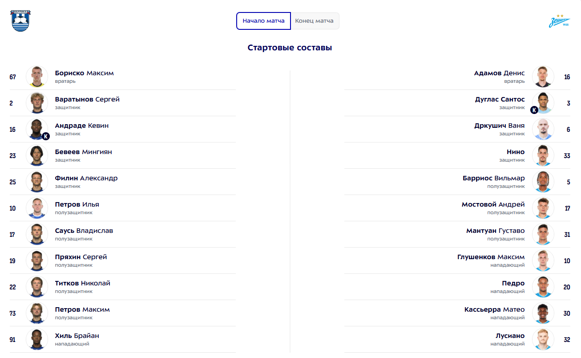Click captain badge on Kevin Andrade's photo
Image resolution: width=581 pixels, height=358 pixels.
click(x=45, y=136)
